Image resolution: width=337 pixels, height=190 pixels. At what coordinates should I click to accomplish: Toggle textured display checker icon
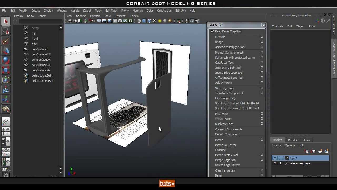click(155, 21)
